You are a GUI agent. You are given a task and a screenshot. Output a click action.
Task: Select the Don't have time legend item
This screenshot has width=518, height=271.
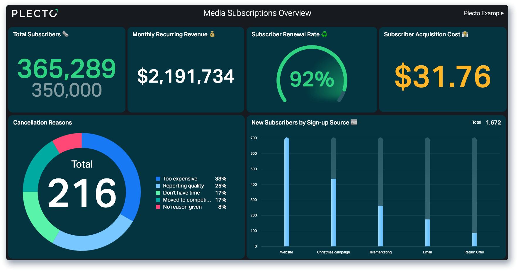191,193
